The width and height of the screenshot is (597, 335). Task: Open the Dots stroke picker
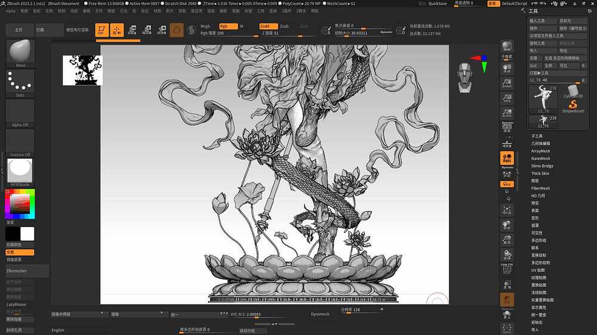[x=20, y=83]
